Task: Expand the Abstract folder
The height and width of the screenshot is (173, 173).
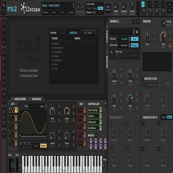Action: (x=53, y=44)
